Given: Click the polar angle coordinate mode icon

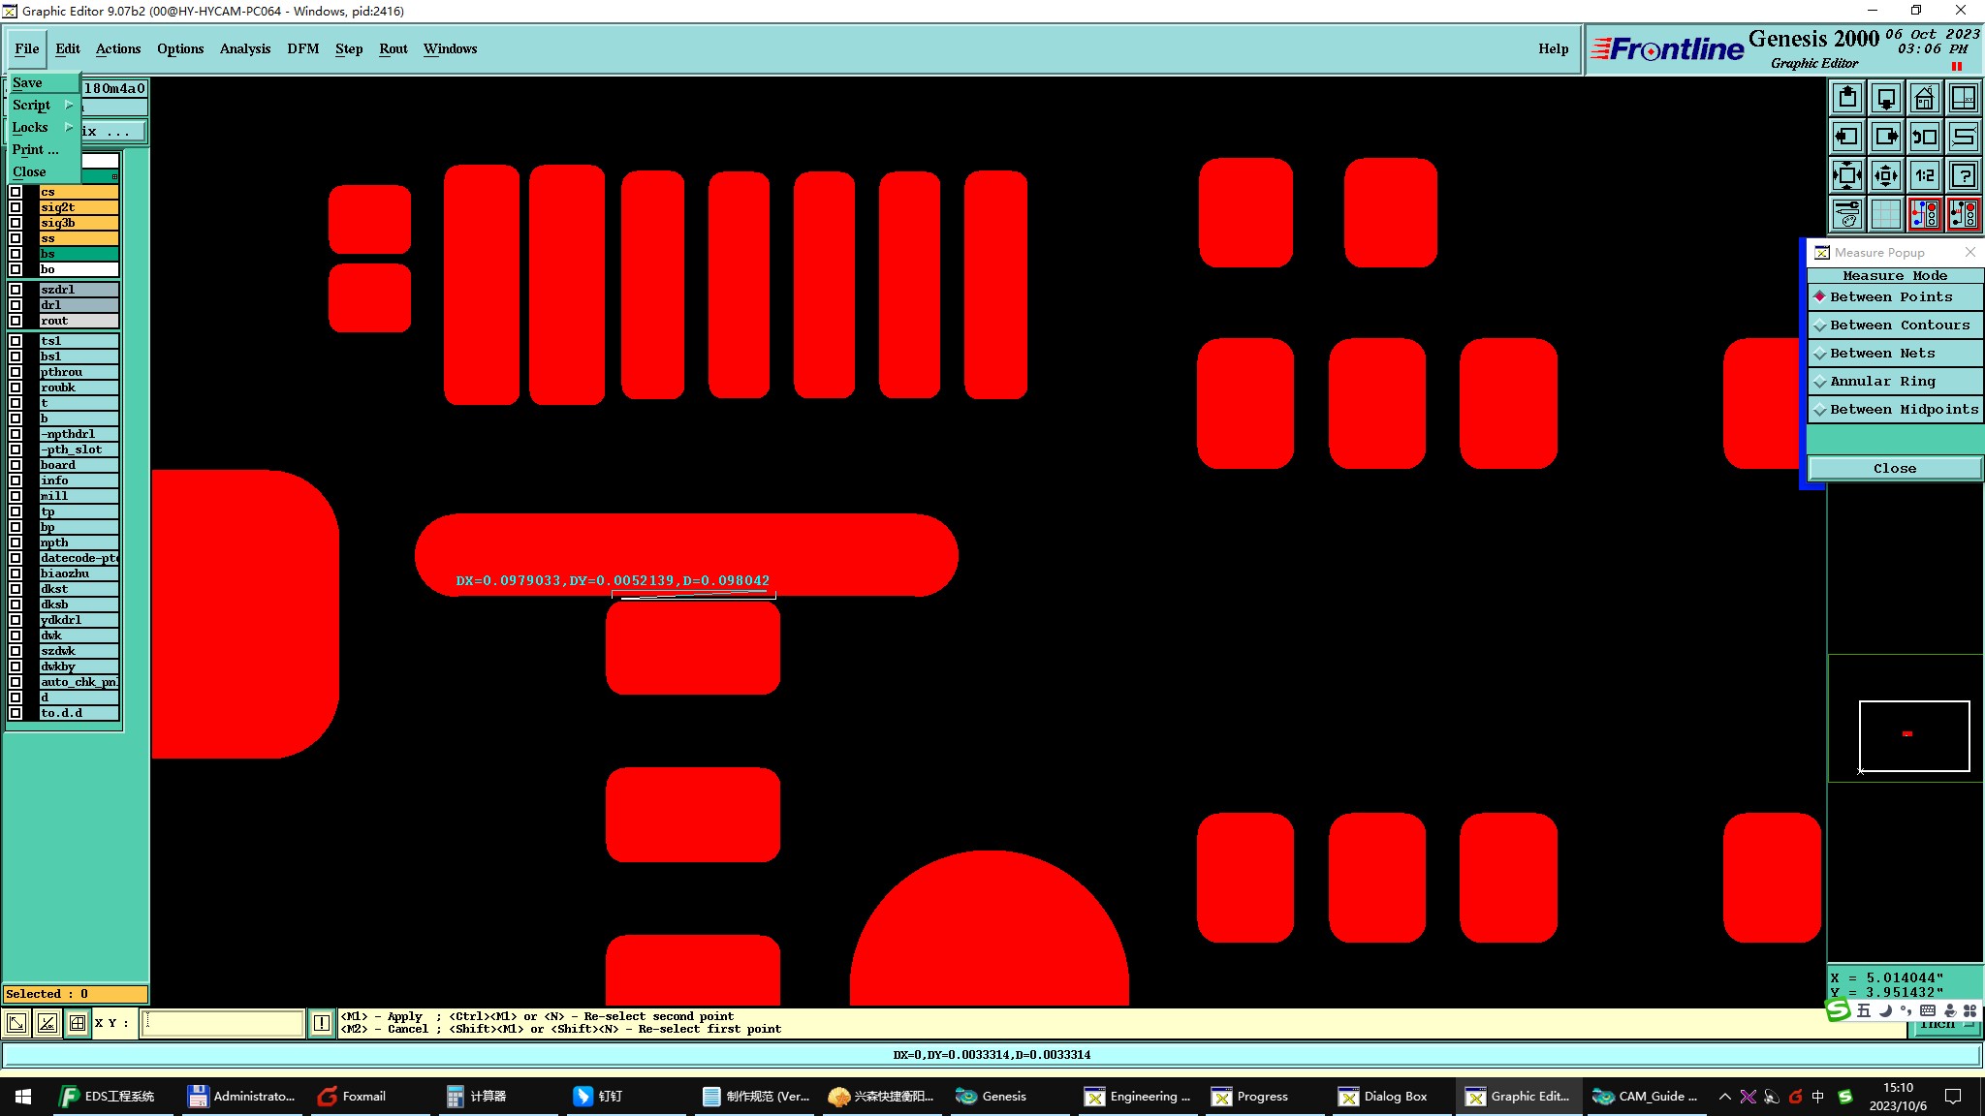Looking at the screenshot, I should pos(47,1023).
